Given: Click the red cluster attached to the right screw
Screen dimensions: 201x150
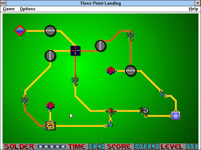Looking at the screenshot, I should click(111, 71).
